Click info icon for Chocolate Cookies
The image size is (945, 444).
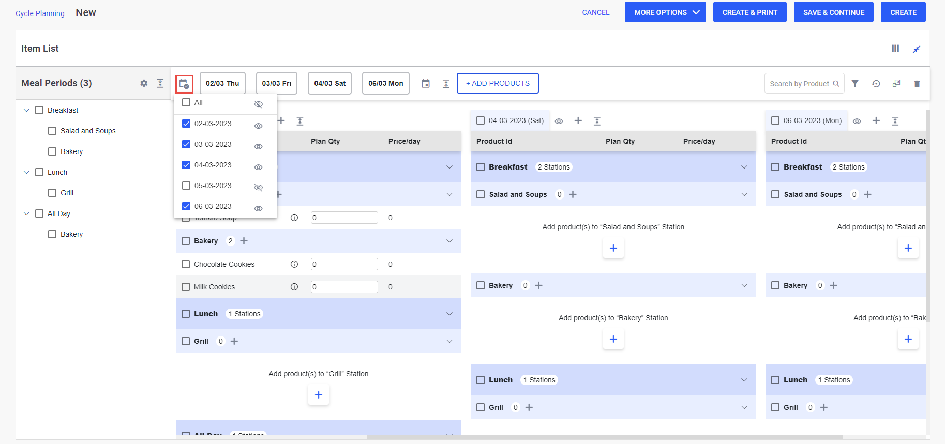click(x=294, y=264)
